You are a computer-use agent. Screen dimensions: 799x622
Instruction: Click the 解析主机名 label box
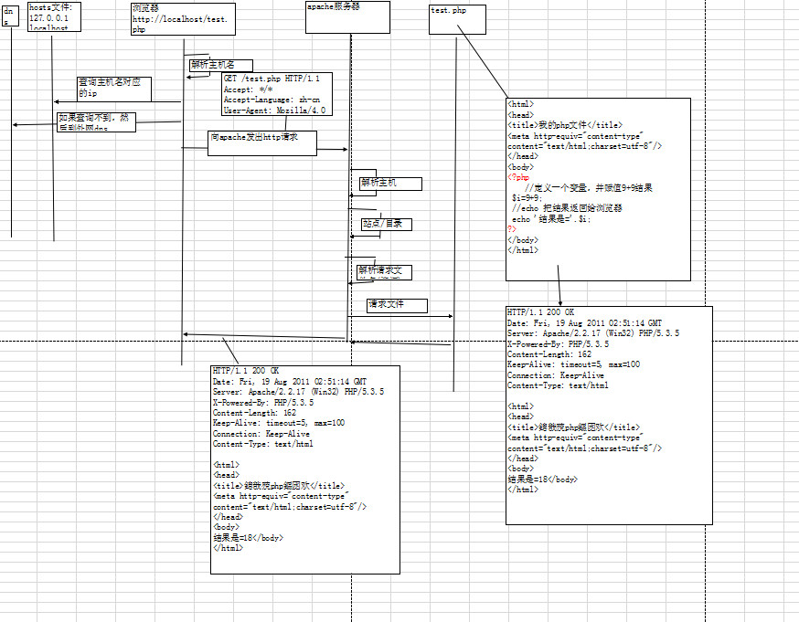[221, 65]
